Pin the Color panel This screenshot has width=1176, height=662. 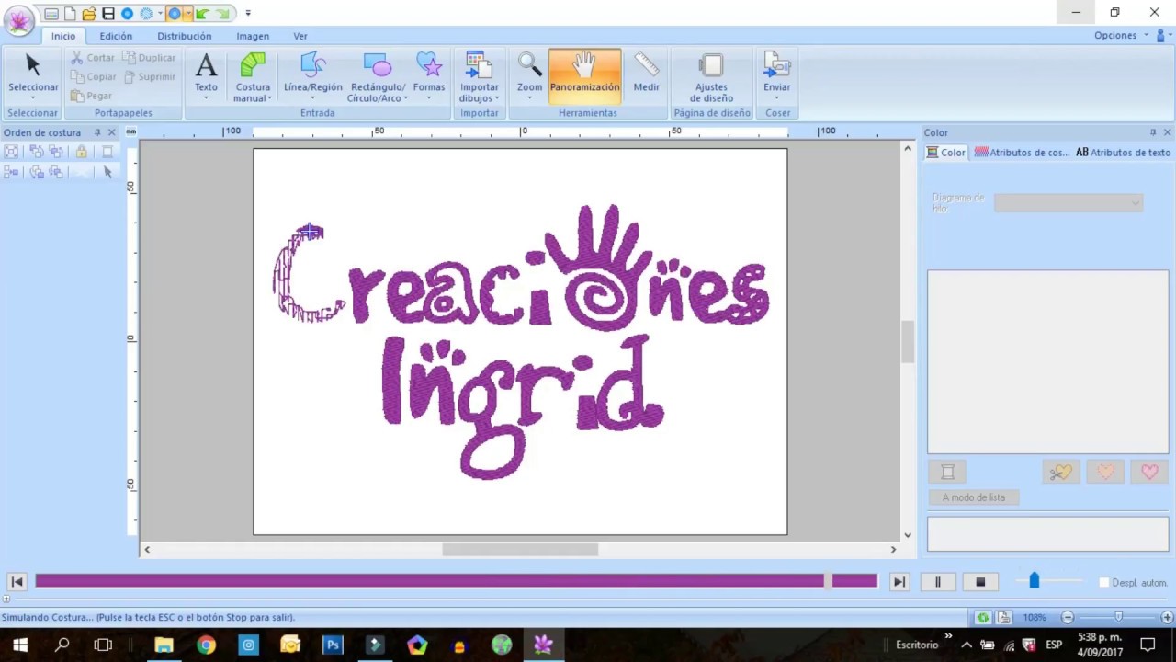pyautogui.click(x=1153, y=132)
